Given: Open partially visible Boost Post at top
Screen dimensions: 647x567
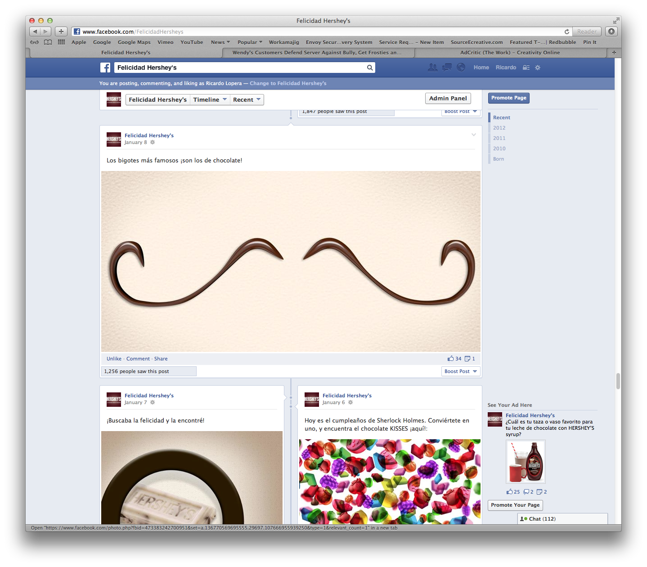Looking at the screenshot, I should (461, 112).
